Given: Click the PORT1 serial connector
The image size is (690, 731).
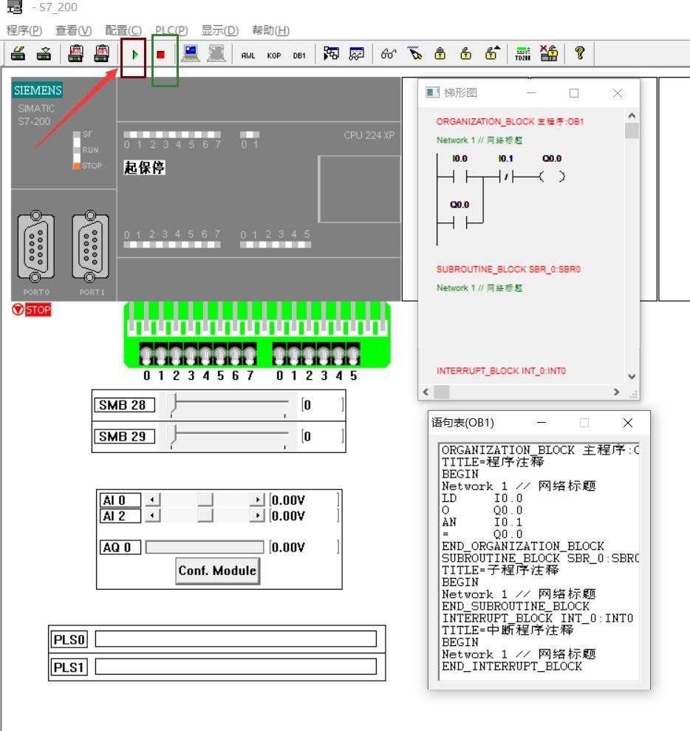Looking at the screenshot, I should [90, 247].
